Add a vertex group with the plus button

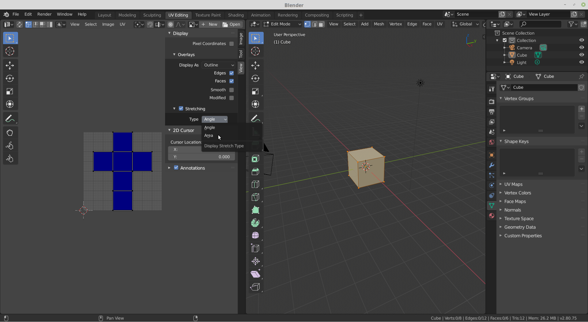[582, 109]
